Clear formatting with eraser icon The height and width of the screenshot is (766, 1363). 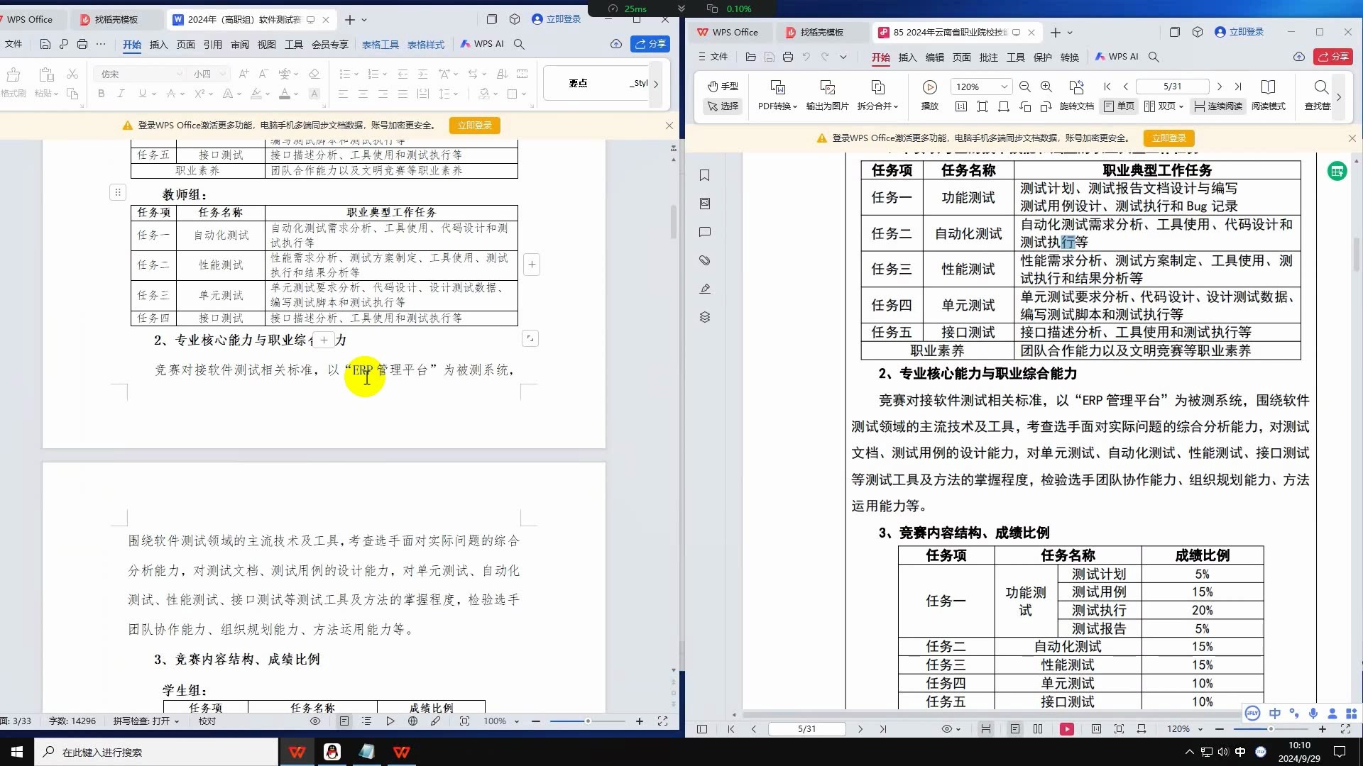(x=314, y=74)
